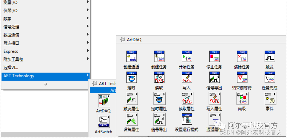Select the 结束前等待 VI icon
Image resolution: width=287 pixels, height=138 pixels.
pos(242,77)
